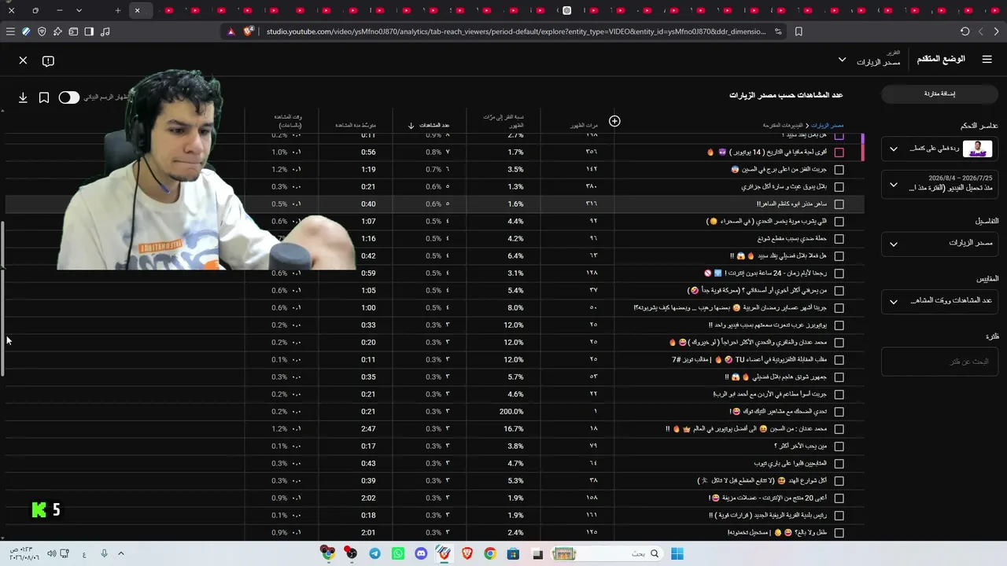Check the أكل شوارع الهند row checkbox
This screenshot has width=1007, height=566.
[x=839, y=481]
